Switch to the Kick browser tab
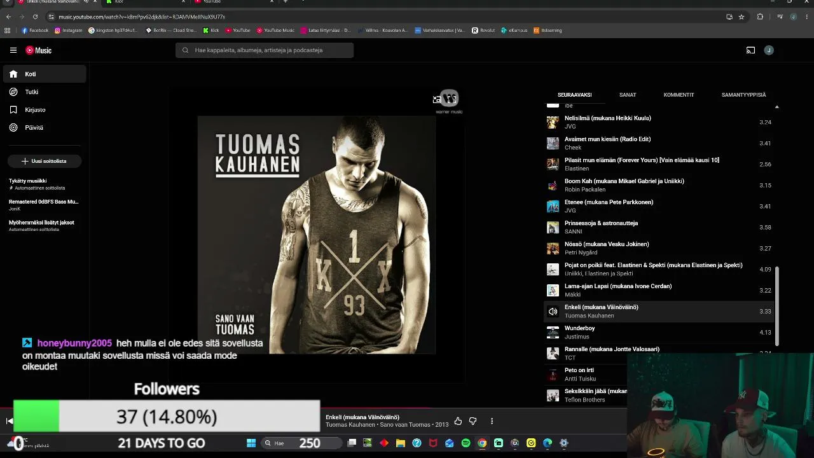Screen dimensions: 814x458 click(x=144, y=2)
